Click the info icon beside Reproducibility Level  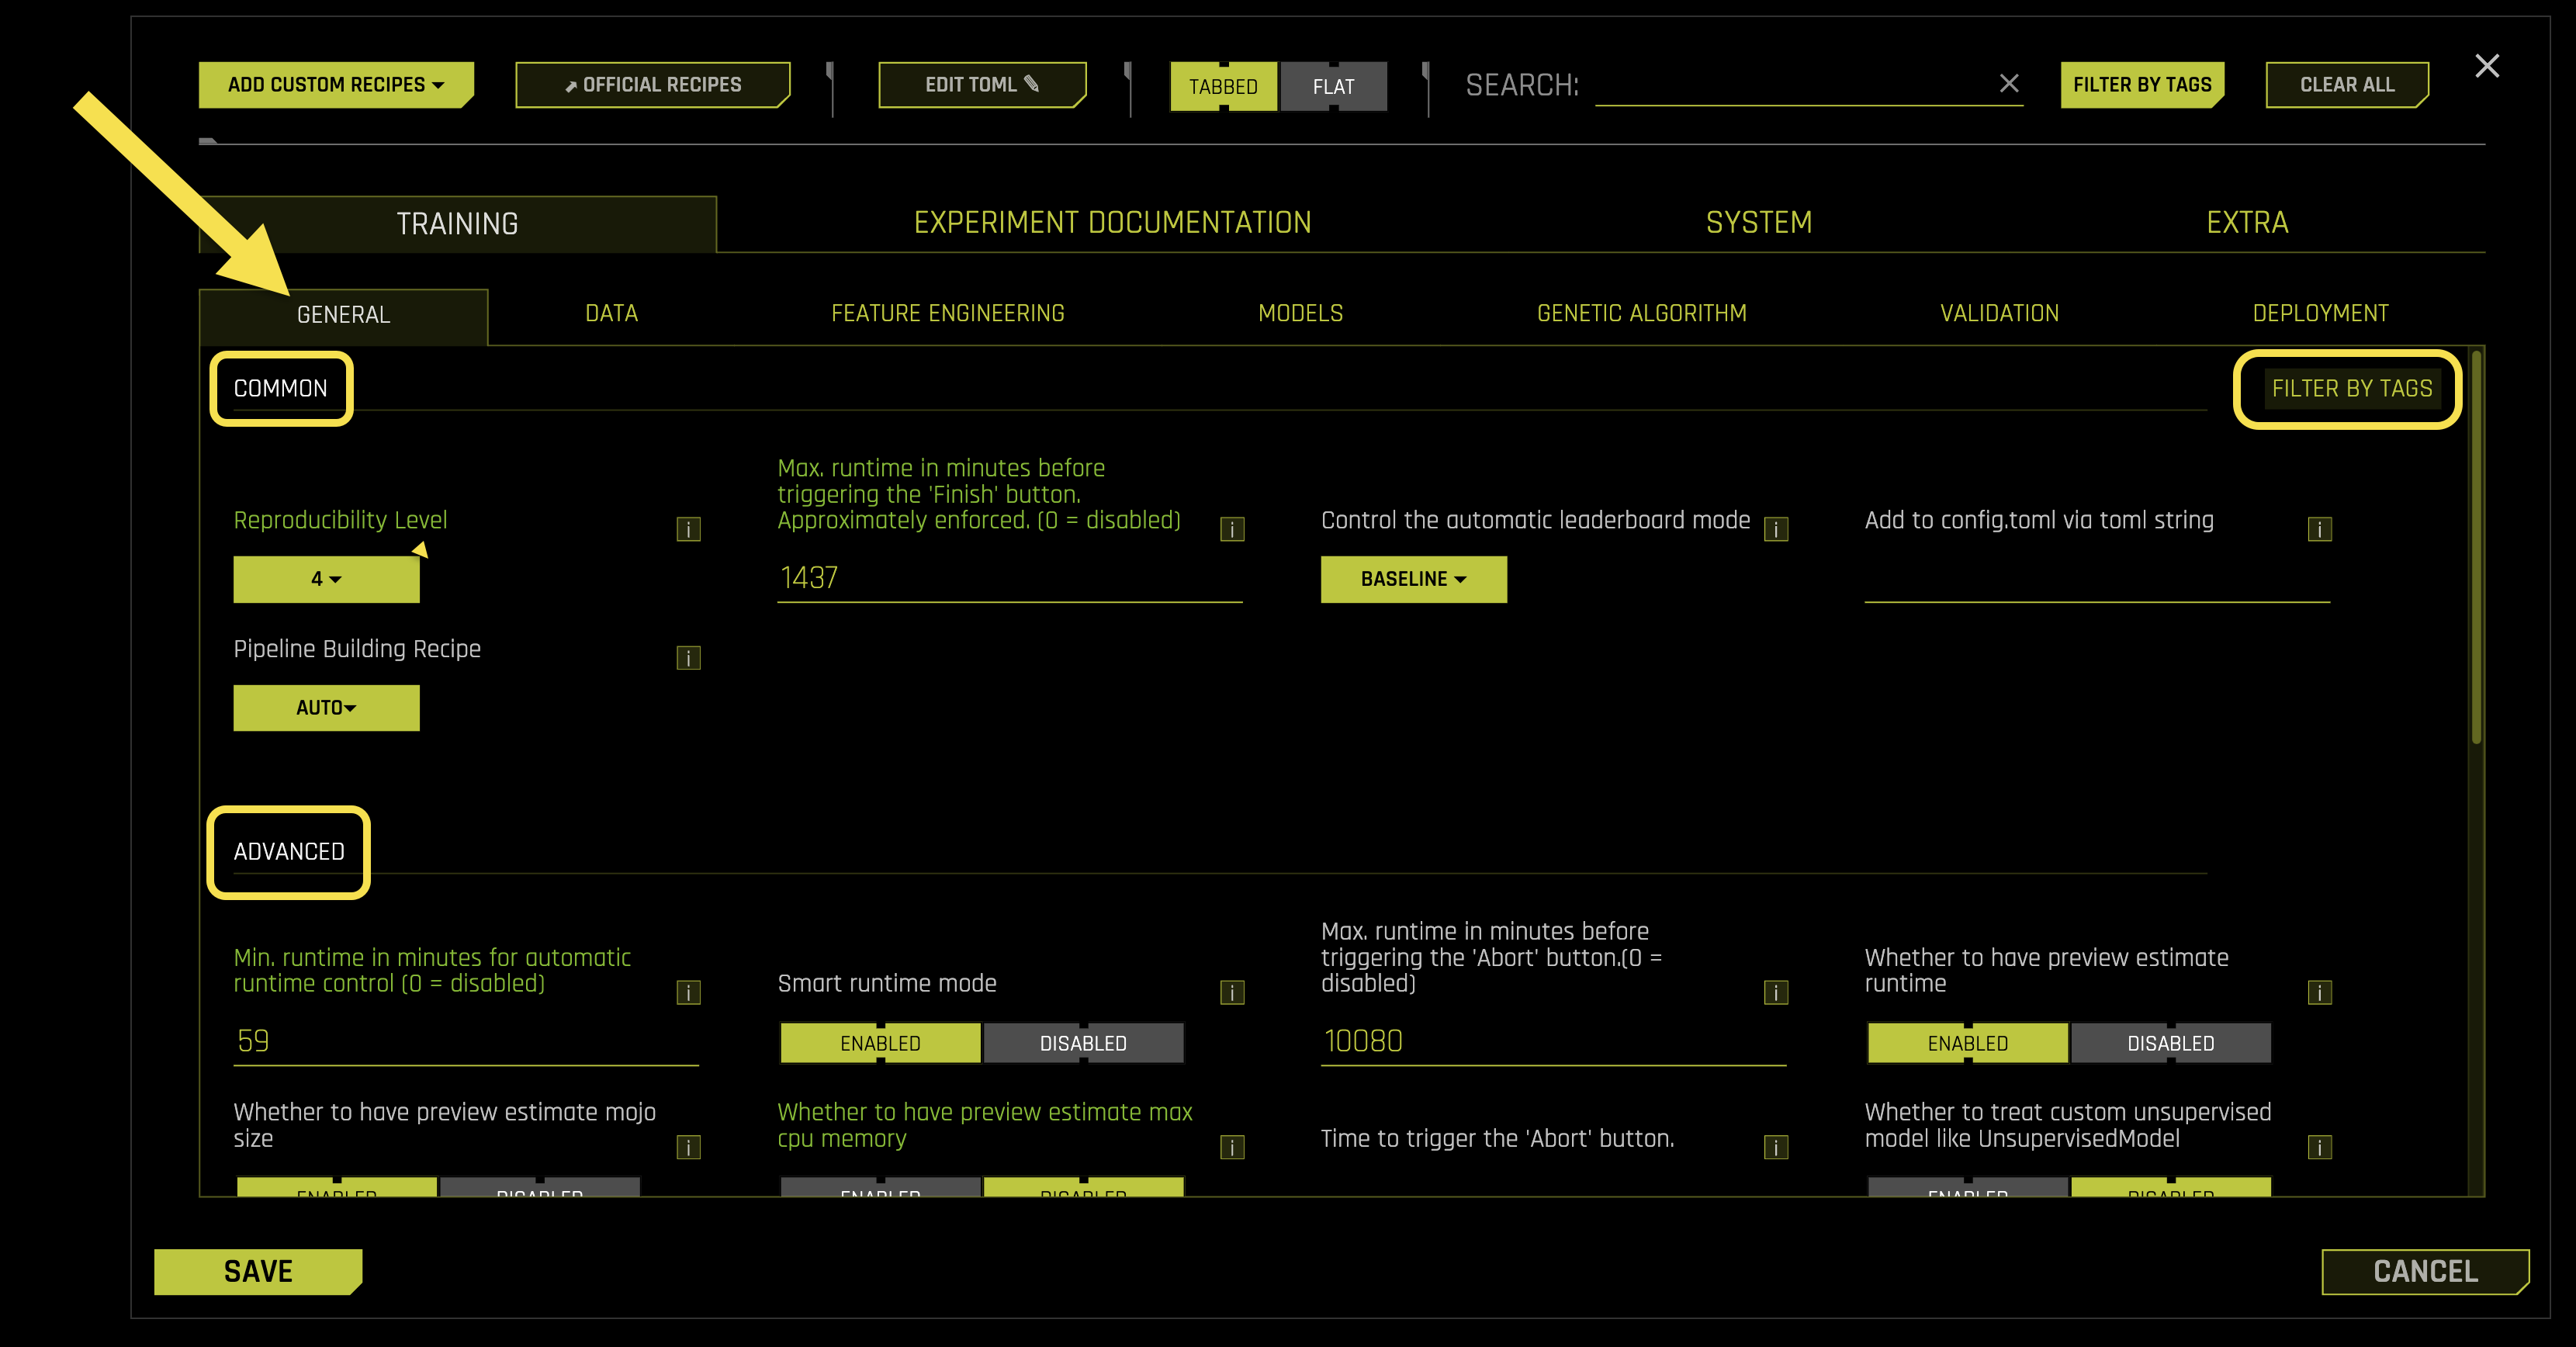tap(688, 529)
